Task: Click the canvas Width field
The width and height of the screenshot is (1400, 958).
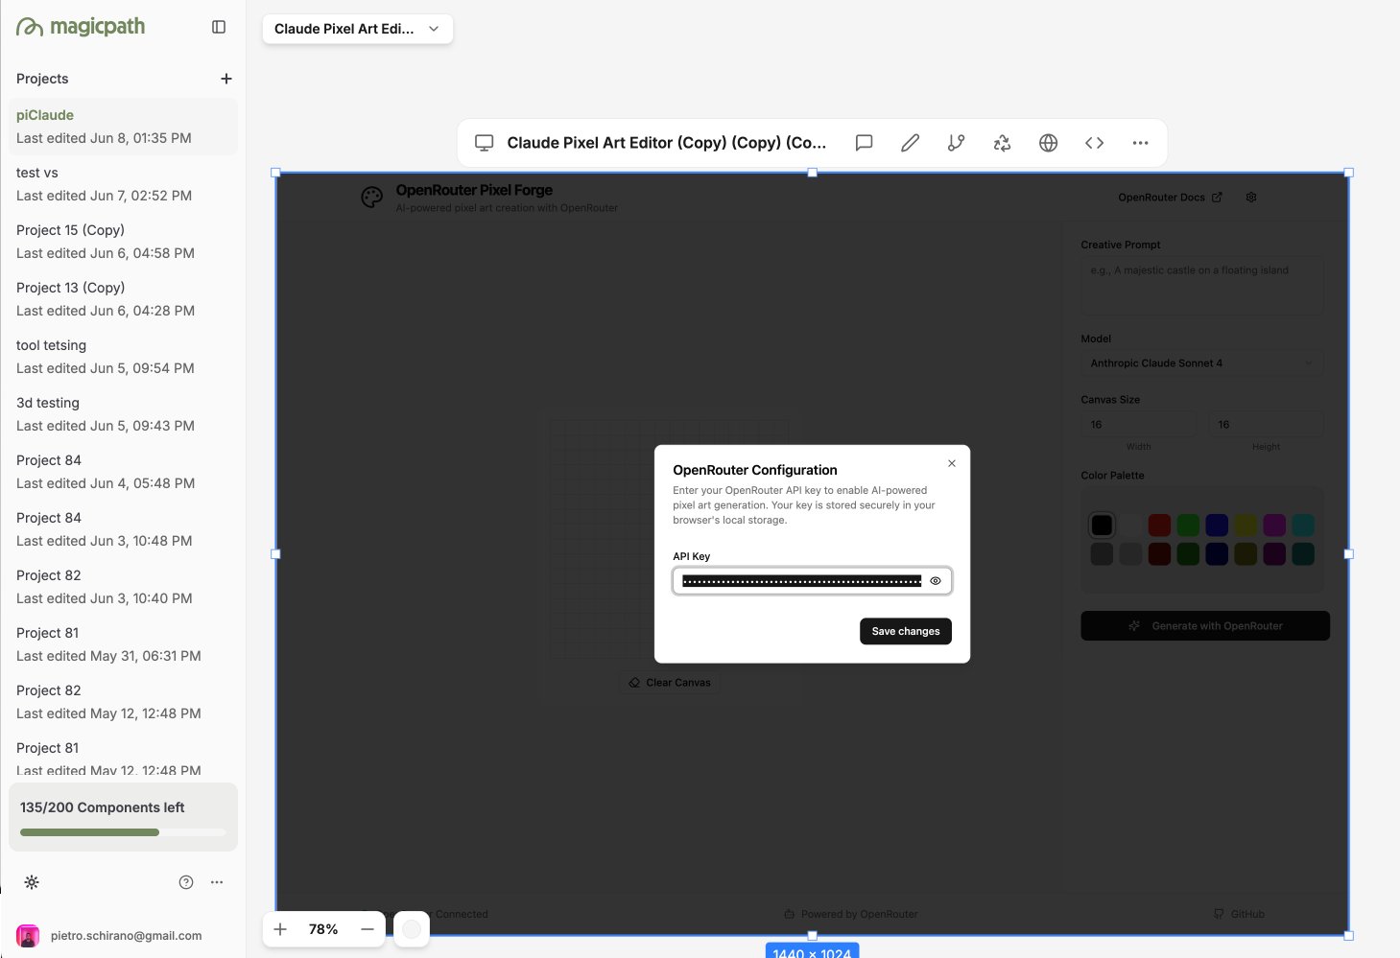Action: click(1139, 425)
